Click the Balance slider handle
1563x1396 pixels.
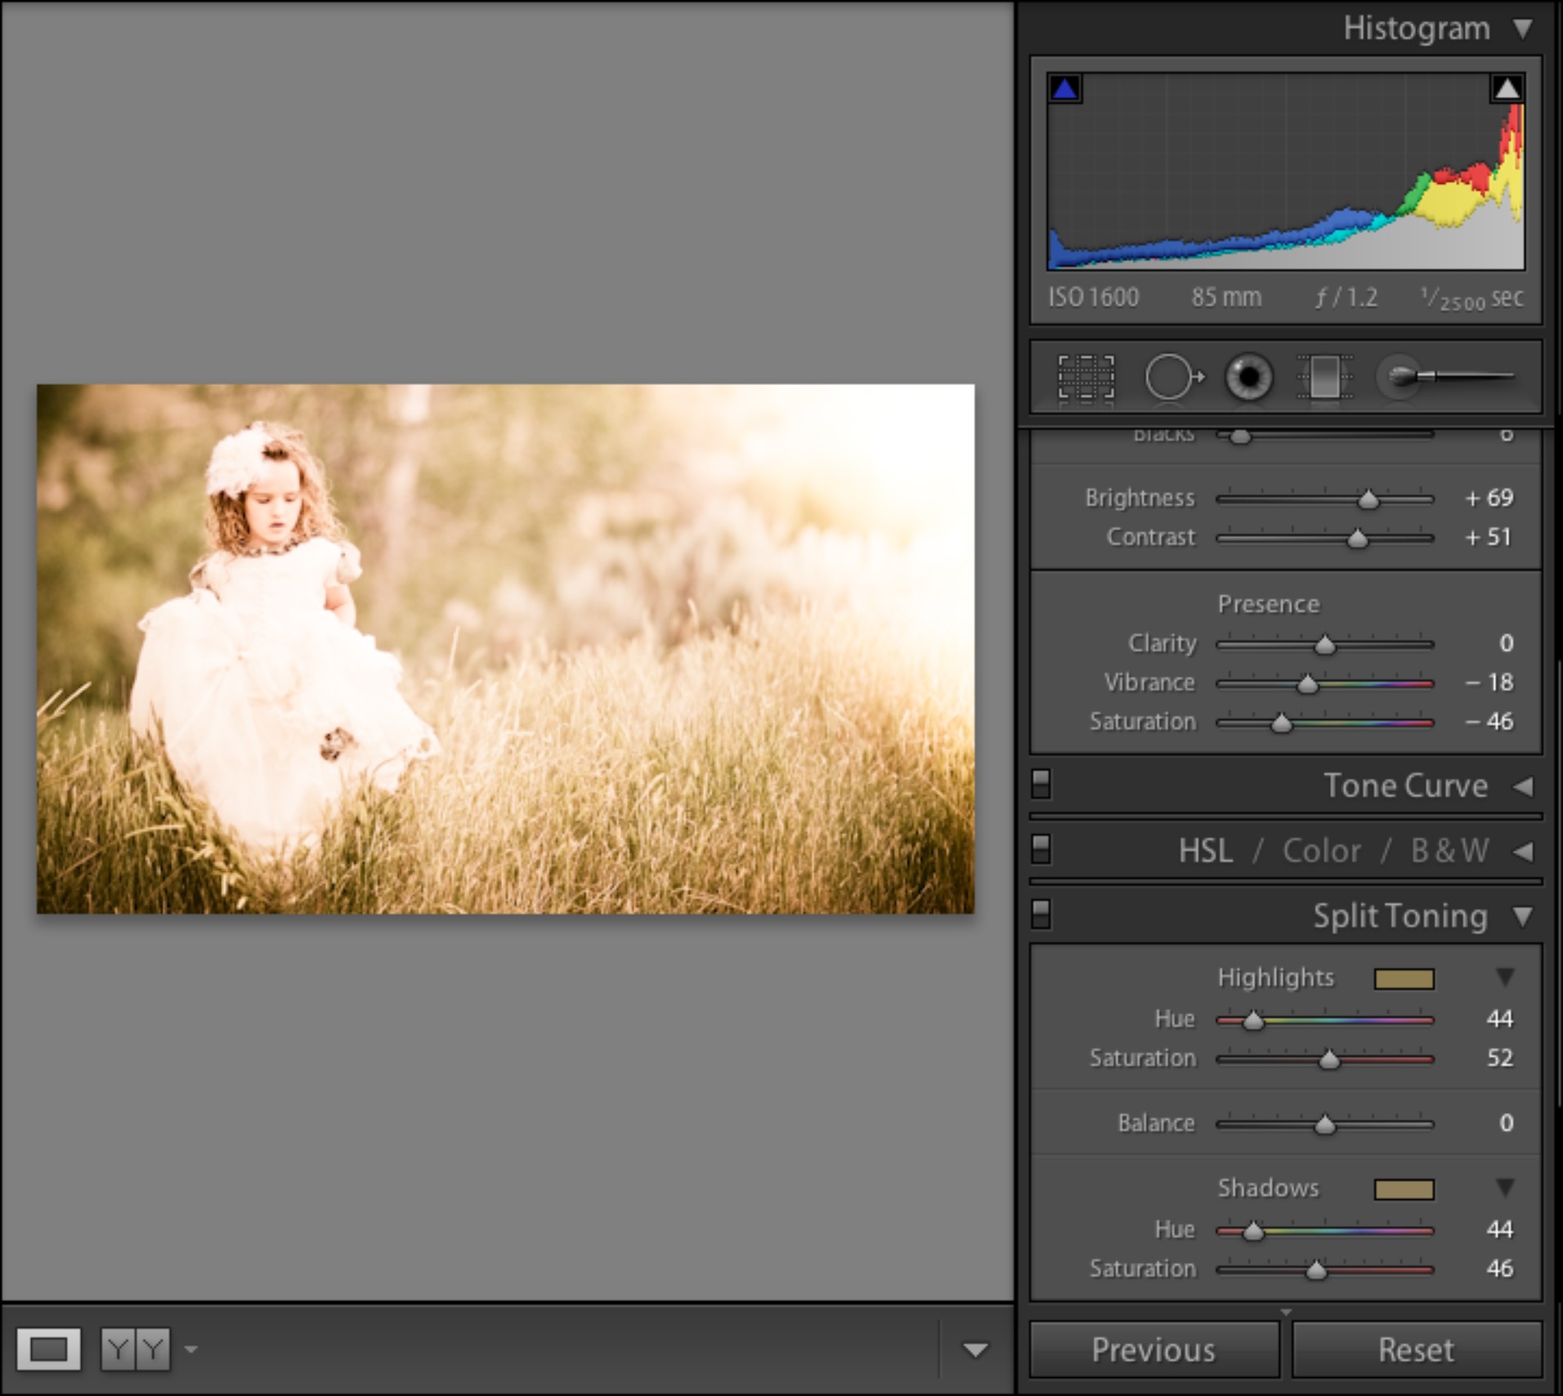pyautogui.click(x=1324, y=1125)
